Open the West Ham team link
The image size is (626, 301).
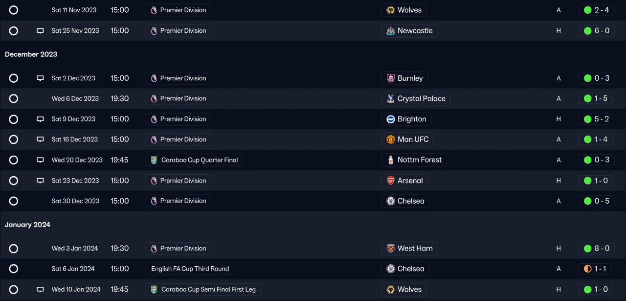[x=415, y=249]
